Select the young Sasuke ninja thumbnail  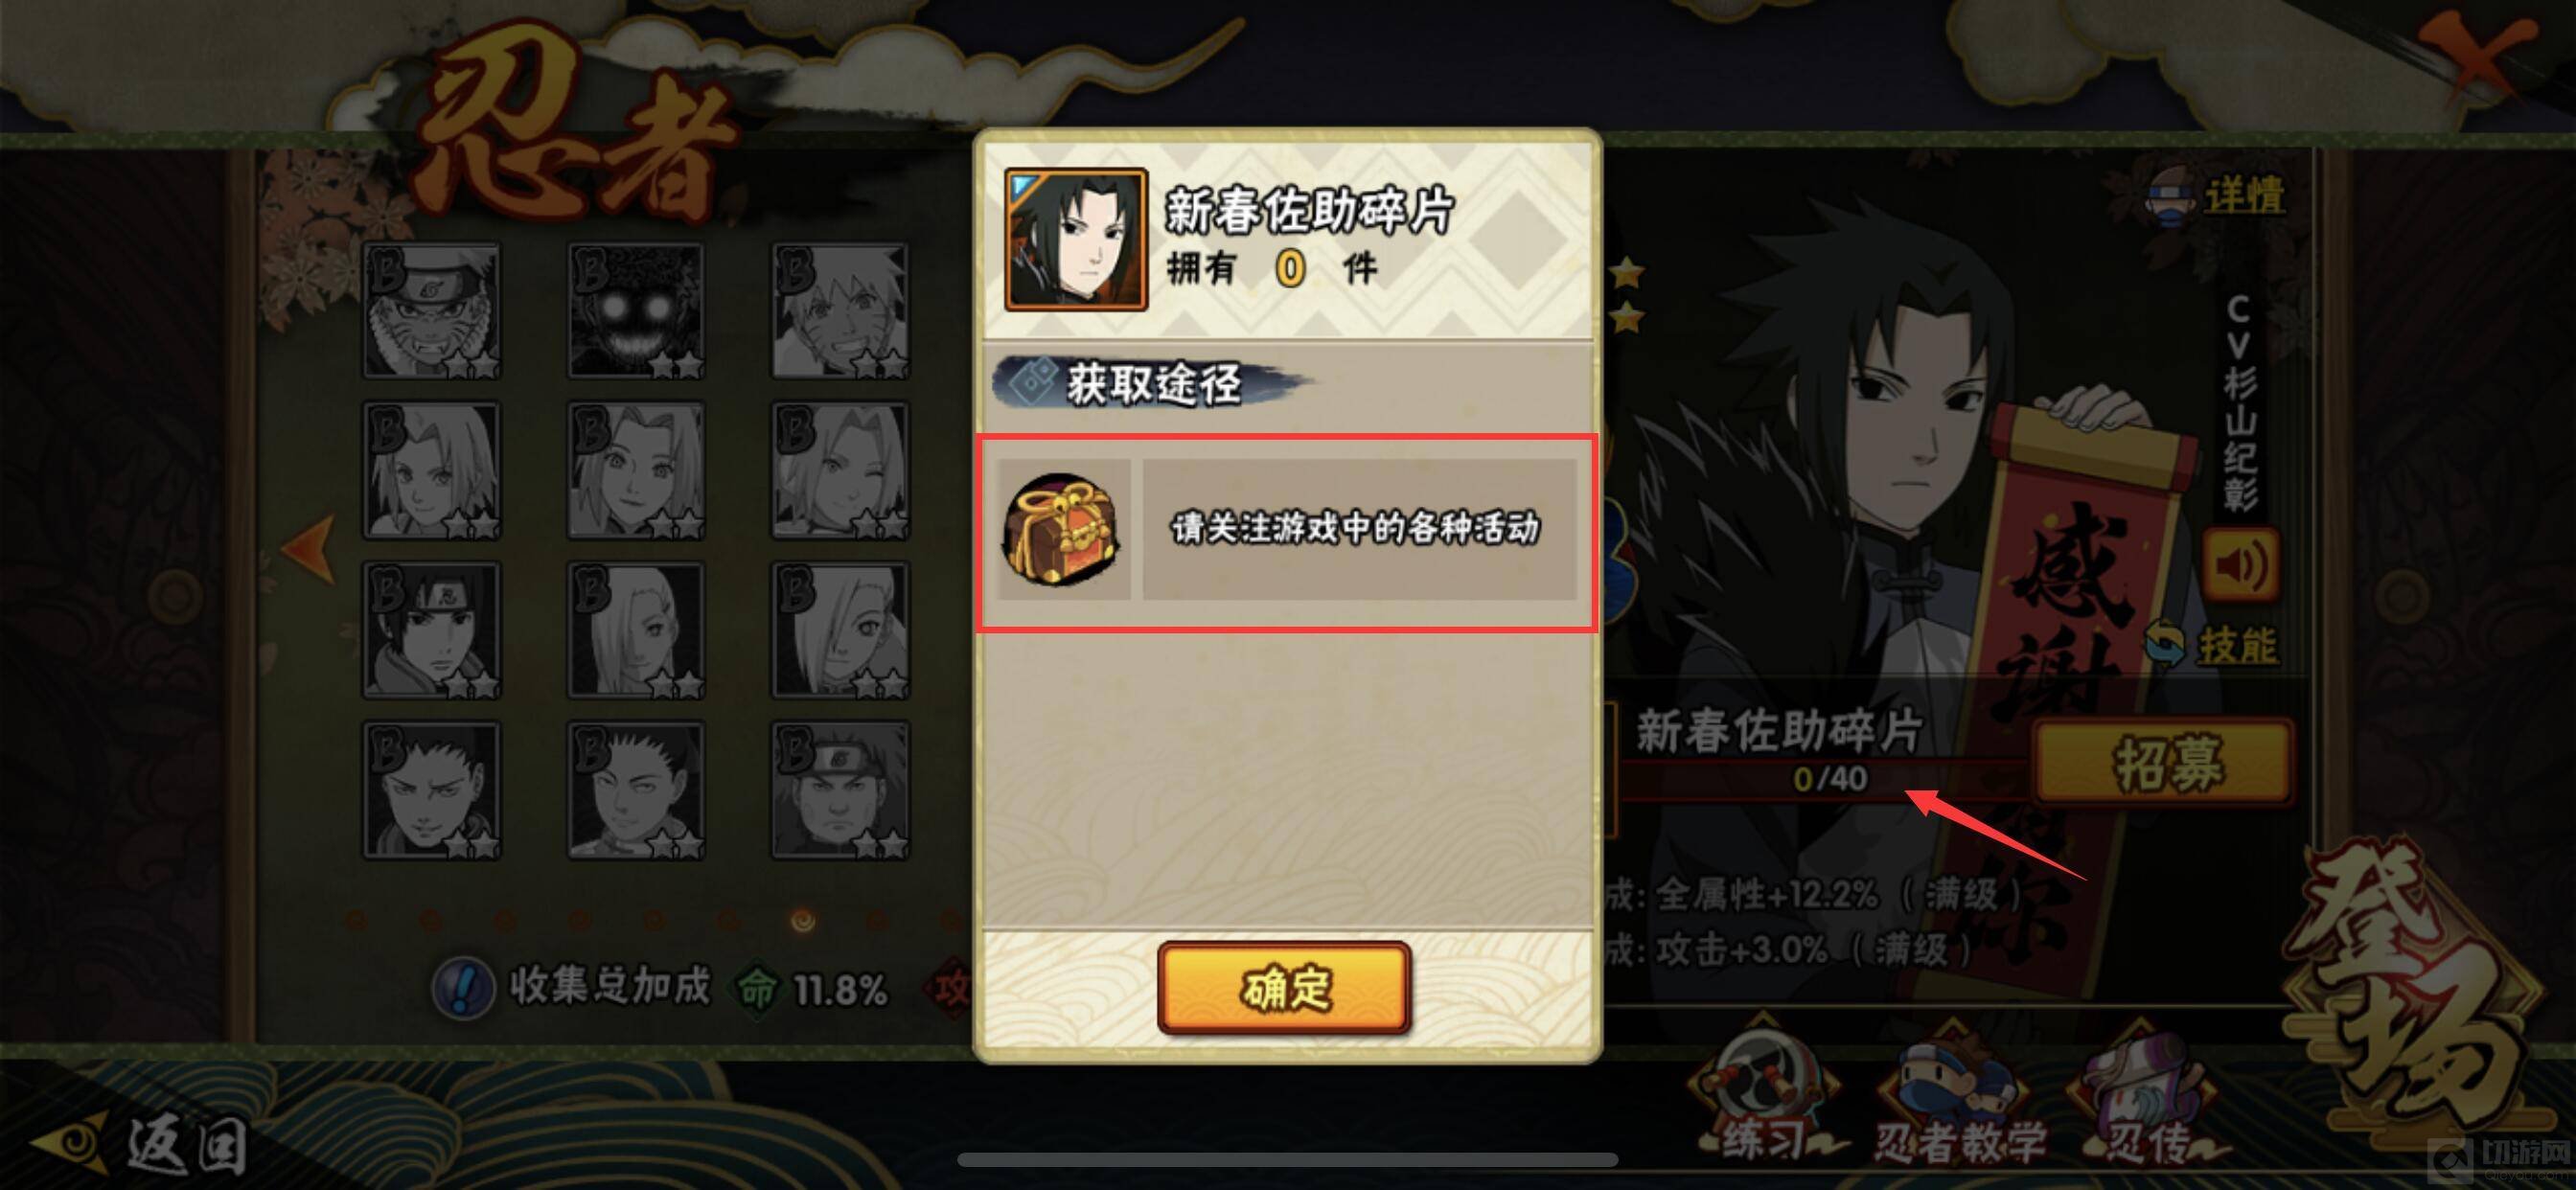[432, 630]
